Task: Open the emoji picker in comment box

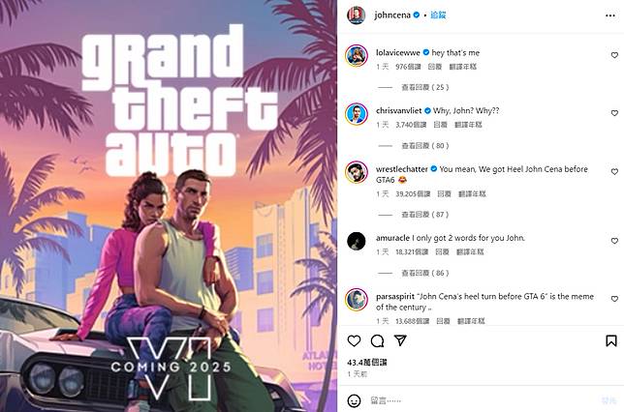Action: pos(354,400)
